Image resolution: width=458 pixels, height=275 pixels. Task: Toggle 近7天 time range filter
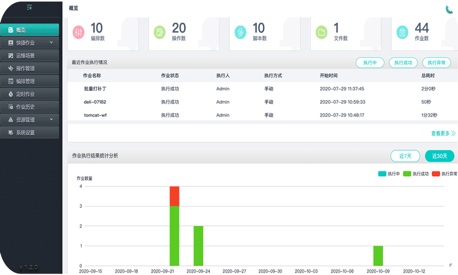click(x=405, y=156)
